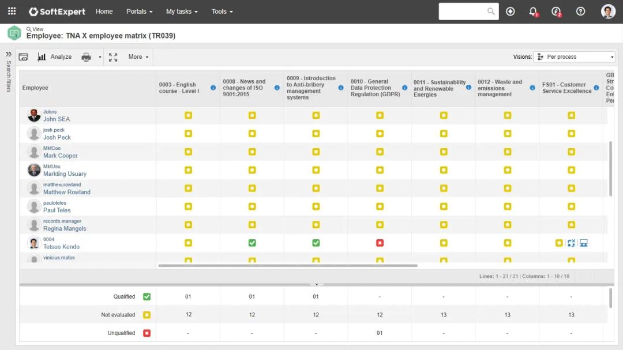
Task: Click the fullscreen expand icon
Action: coord(113,57)
